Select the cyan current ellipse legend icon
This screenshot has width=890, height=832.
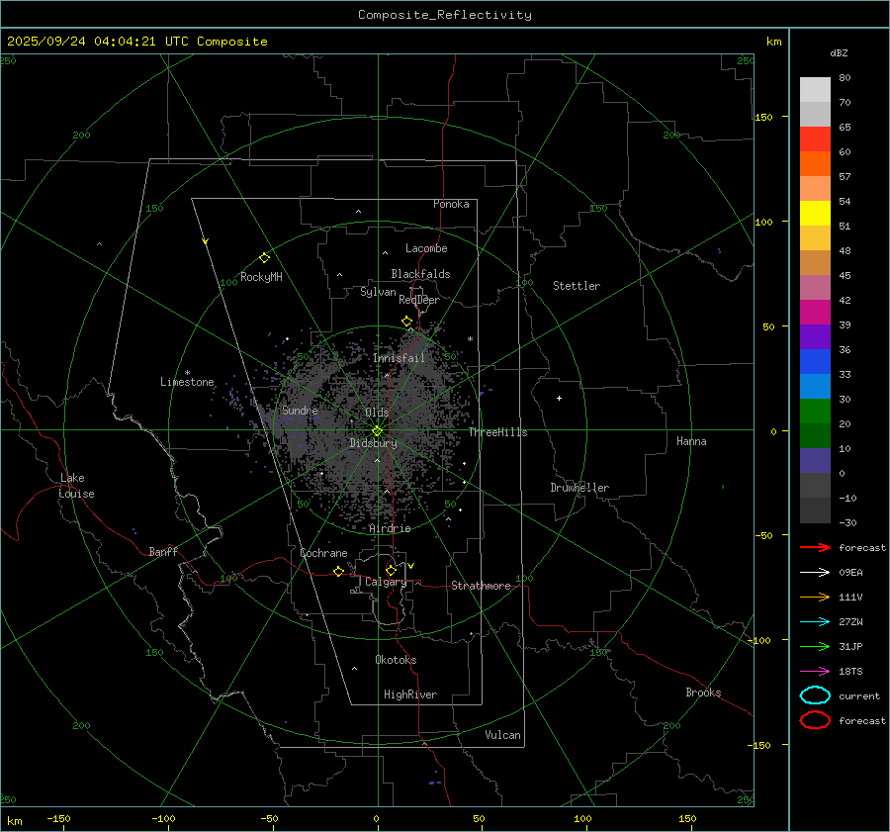point(815,695)
